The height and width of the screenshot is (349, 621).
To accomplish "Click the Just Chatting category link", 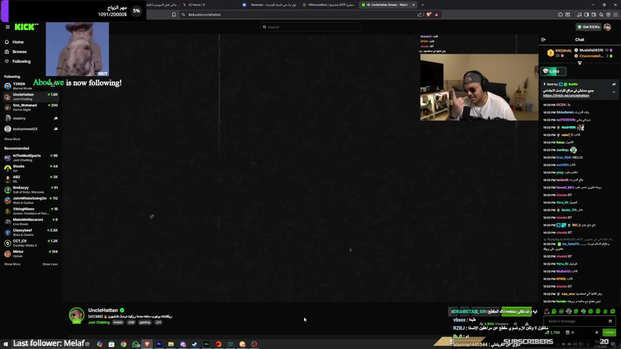I will tap(99, 322).
